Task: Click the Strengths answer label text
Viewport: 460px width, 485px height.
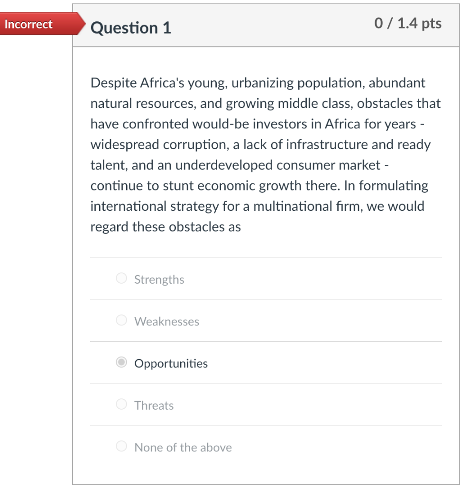Action: pyautogui.click(x=159, y=280)
